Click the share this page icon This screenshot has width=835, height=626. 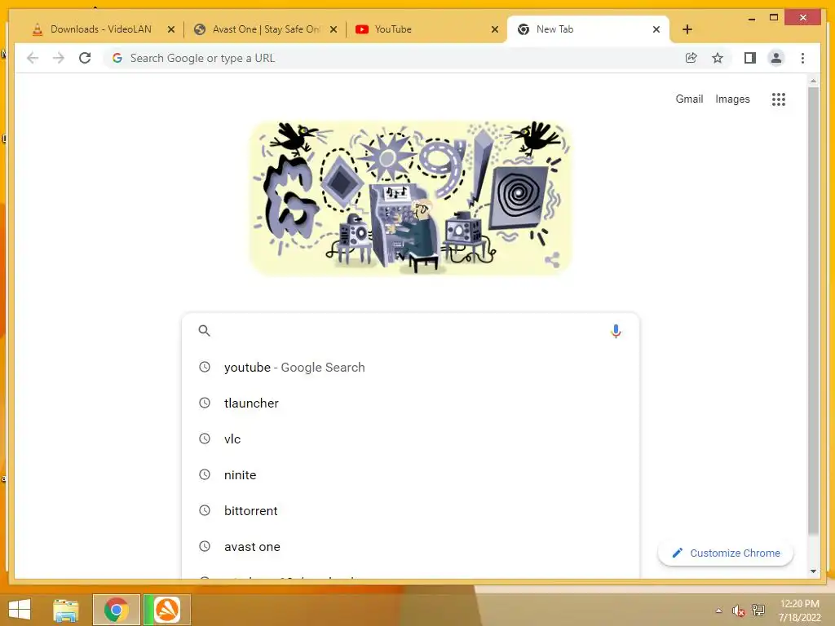[691, 58]
